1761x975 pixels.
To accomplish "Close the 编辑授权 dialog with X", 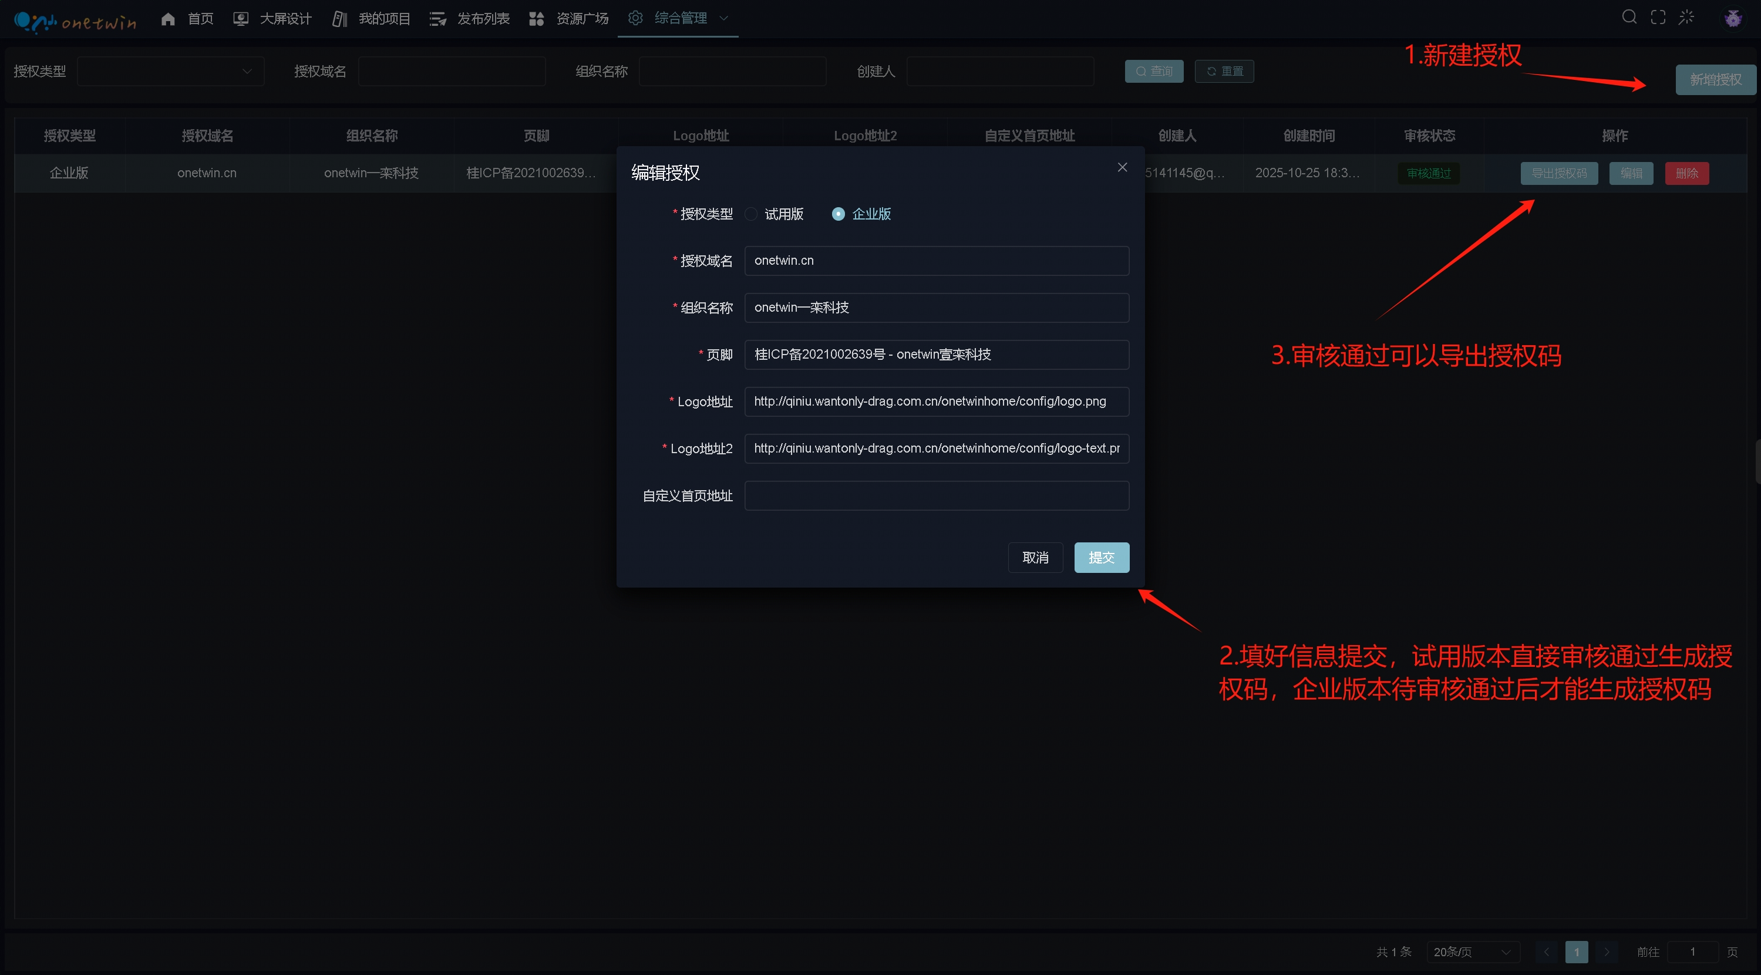I will [1122, 167].
